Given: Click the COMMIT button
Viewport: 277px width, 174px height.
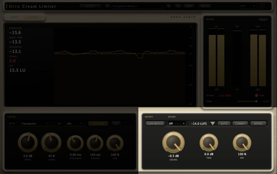Looking at the screenshot, I should pyautogui.click(x=240, y=123).
